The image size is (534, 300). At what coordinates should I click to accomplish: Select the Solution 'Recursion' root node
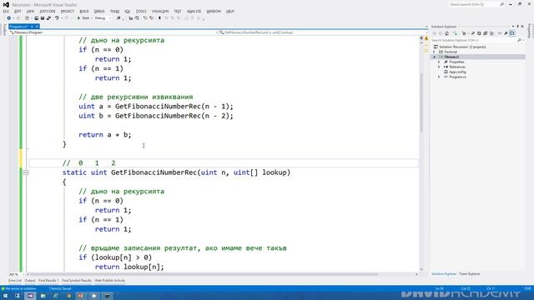(461, 47)
